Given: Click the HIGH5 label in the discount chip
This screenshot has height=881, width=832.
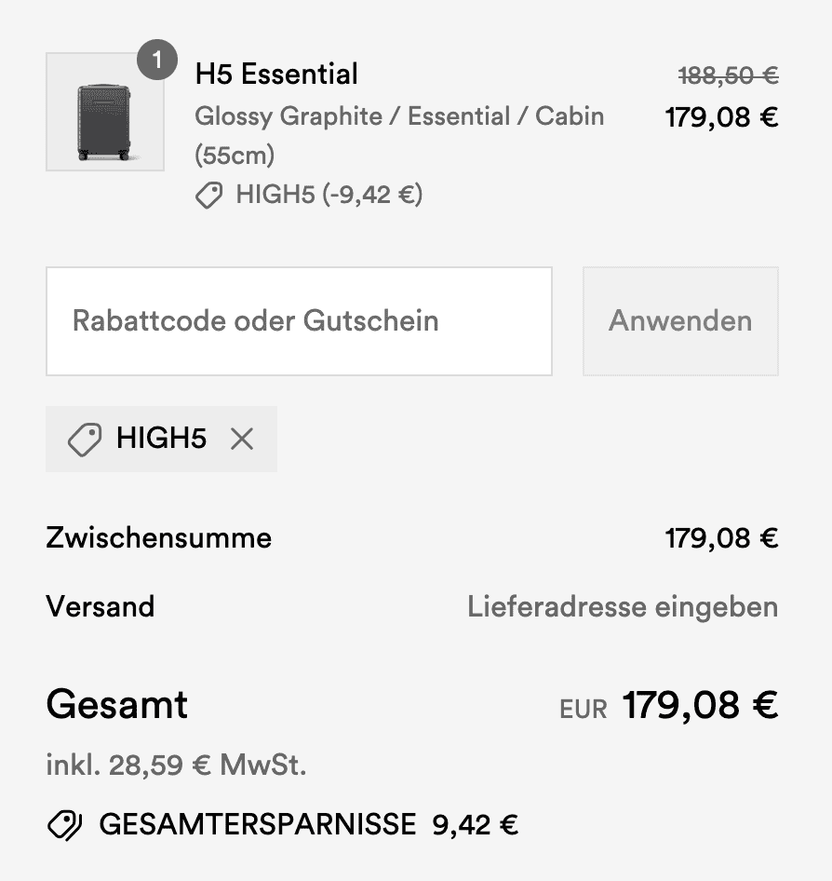Looking at the screenshot, I should (161, 439).
